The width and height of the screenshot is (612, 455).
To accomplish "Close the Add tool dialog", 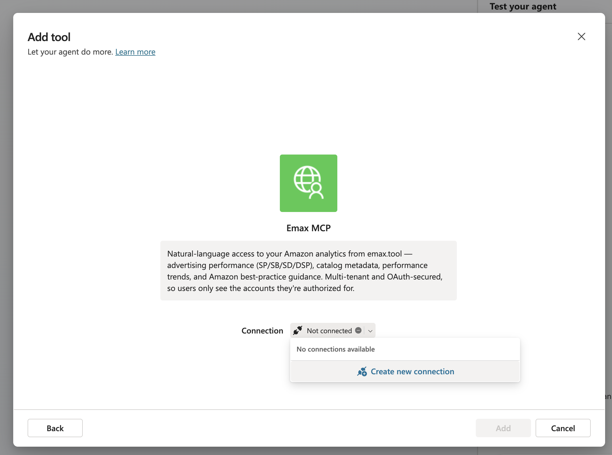I will pyautogui.click(x=581, y=36).
